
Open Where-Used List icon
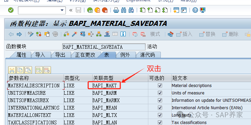[91, 34]
